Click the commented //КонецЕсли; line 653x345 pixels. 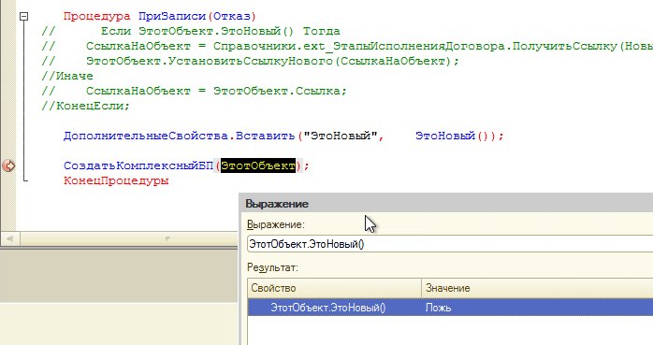(x=86, y=107)
